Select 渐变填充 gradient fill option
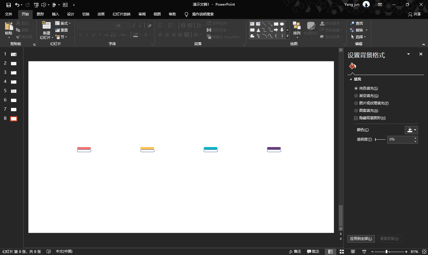 pos(366,96)
